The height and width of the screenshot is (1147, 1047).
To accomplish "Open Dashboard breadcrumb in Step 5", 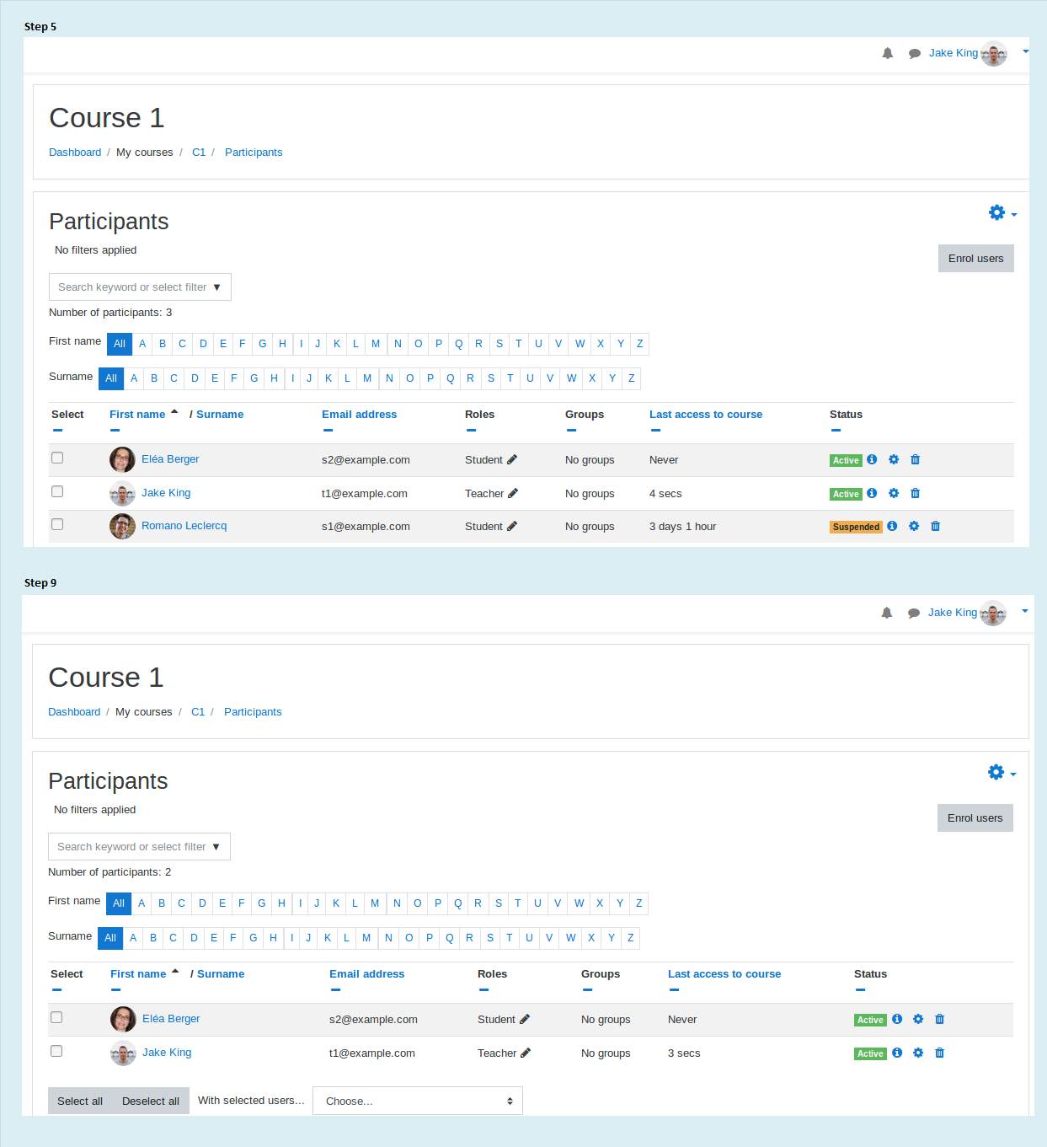I will click(x=75, y=153).
